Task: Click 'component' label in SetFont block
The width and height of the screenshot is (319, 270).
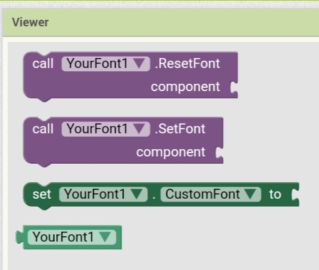Action: pyautogui.click(x=170, y=152)
